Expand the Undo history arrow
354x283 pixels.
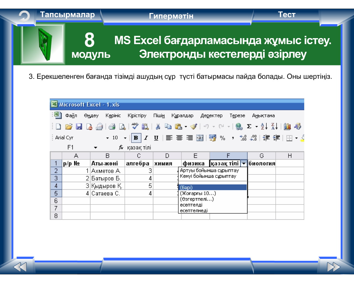(214, 127)
